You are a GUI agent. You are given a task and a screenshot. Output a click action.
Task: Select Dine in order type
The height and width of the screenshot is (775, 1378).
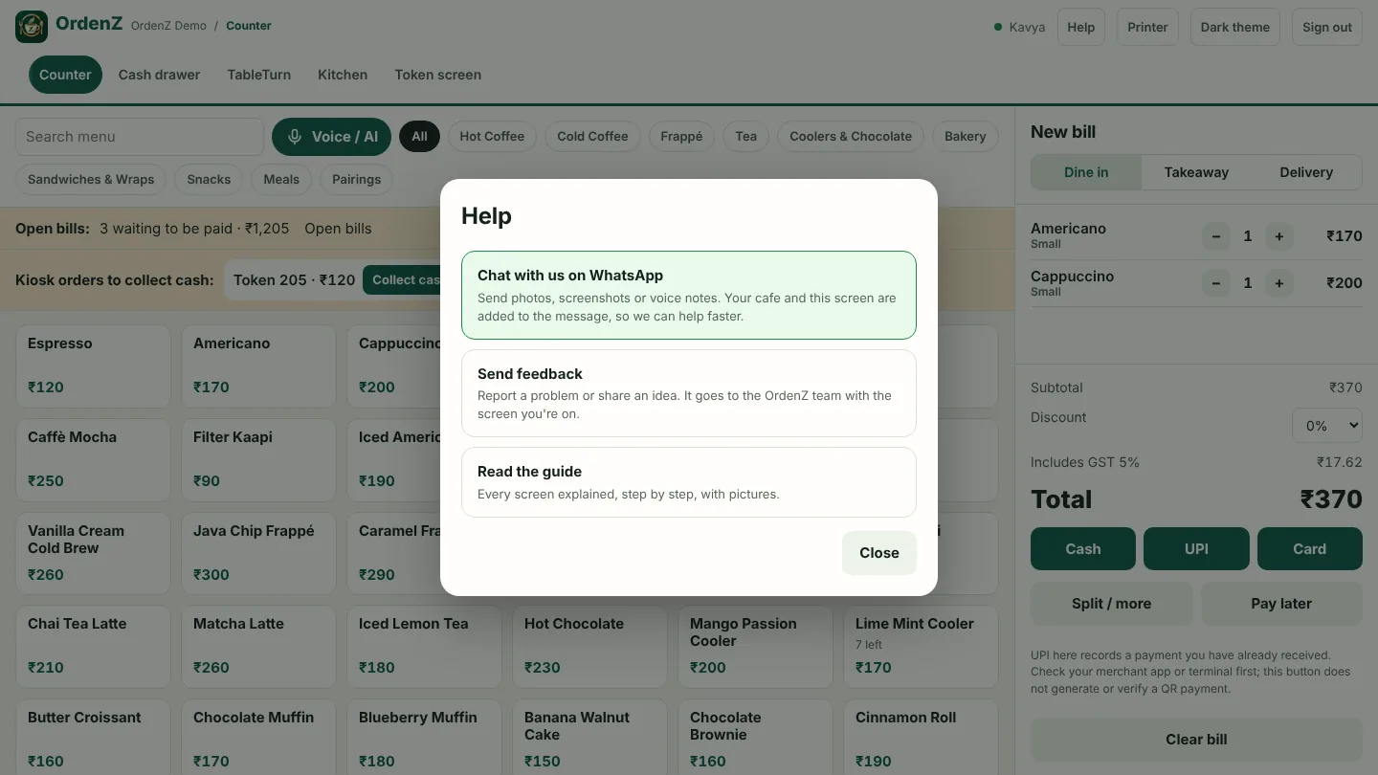[x=1086, y=172]
